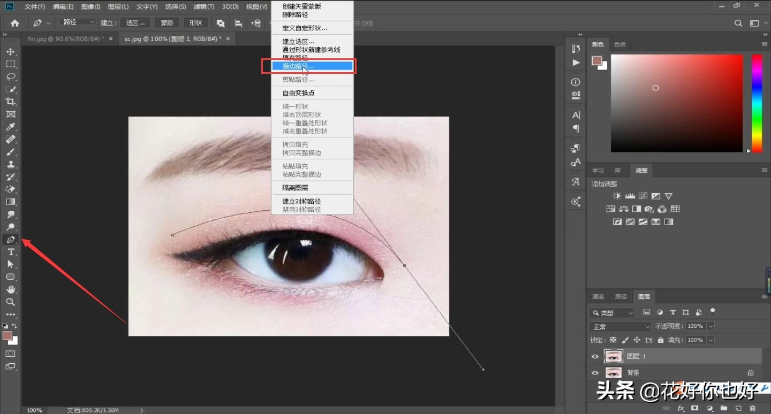Toggle visibility of 图层 1
This screenshot has height=414, width=771.
[x=595, y=356]
